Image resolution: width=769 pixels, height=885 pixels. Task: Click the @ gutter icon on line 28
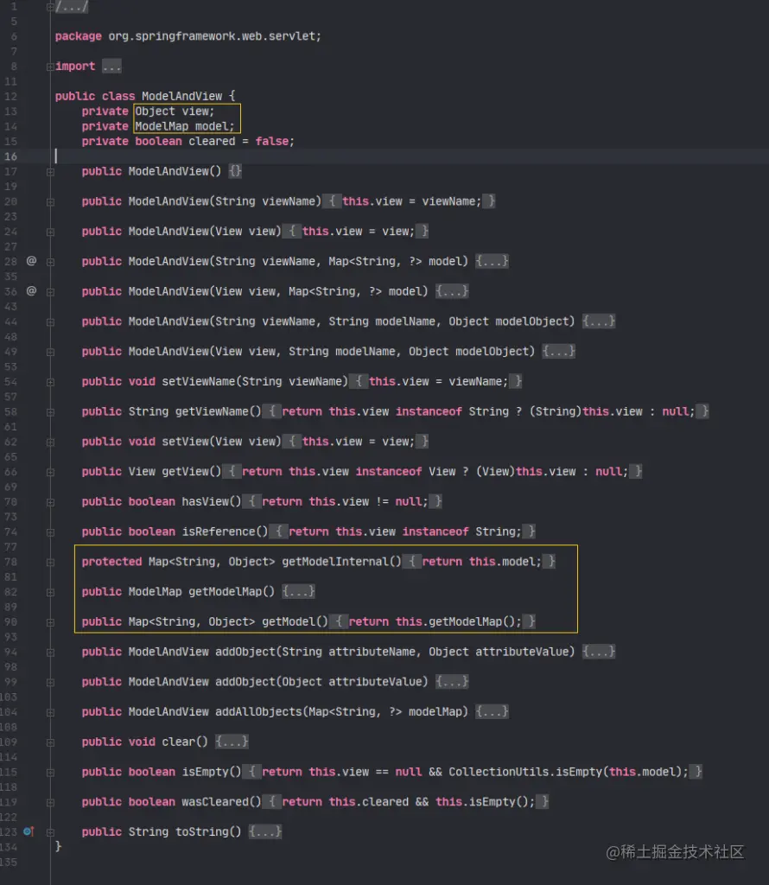pos(32,261)
